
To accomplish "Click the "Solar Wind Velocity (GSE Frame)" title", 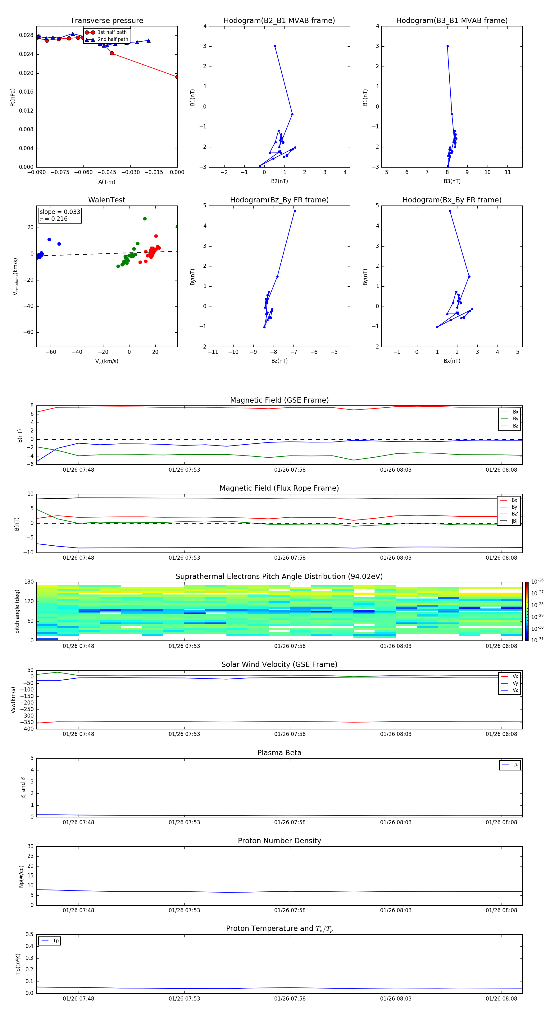I will 279,665.
